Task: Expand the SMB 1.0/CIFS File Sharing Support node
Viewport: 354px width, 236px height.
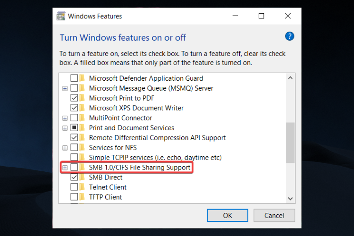Action: click(x=65, y=168)
